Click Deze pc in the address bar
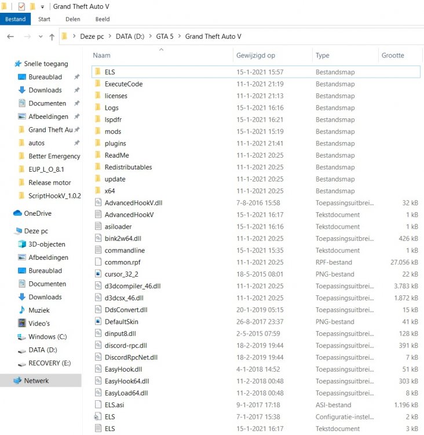This screenshot has width=424, height=435. (92, 37)
